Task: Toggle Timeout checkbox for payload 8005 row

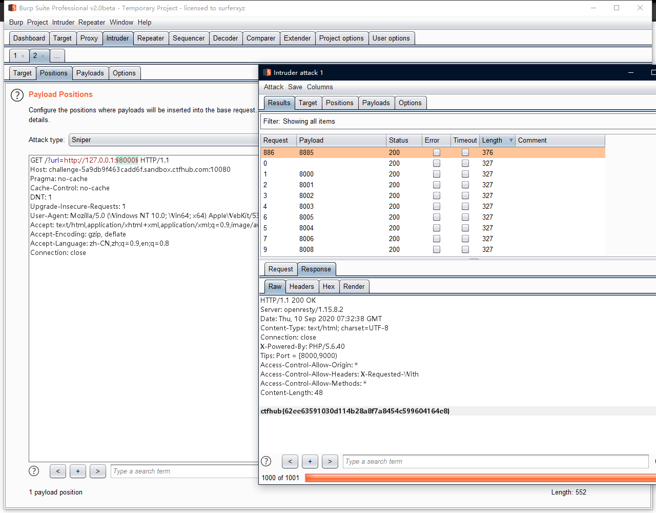Action: pyautogui.click(x=465, y=217)
